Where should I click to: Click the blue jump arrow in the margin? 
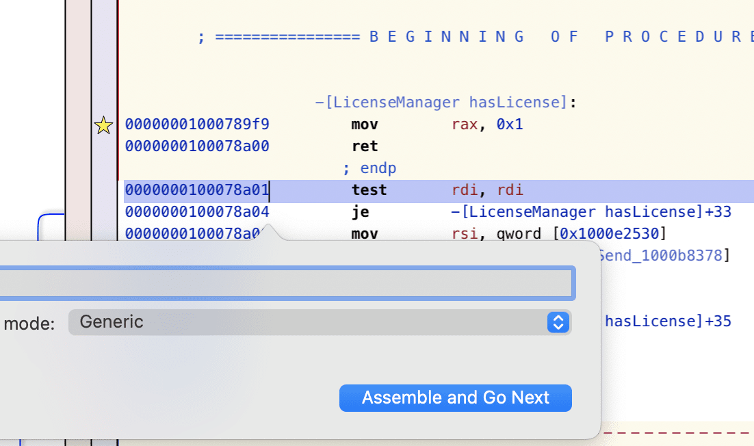51,226
